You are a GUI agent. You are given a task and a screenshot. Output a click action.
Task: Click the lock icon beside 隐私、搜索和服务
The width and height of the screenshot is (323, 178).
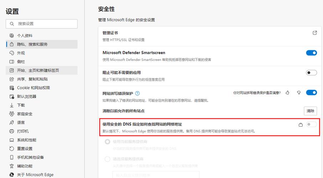(12, 44)
